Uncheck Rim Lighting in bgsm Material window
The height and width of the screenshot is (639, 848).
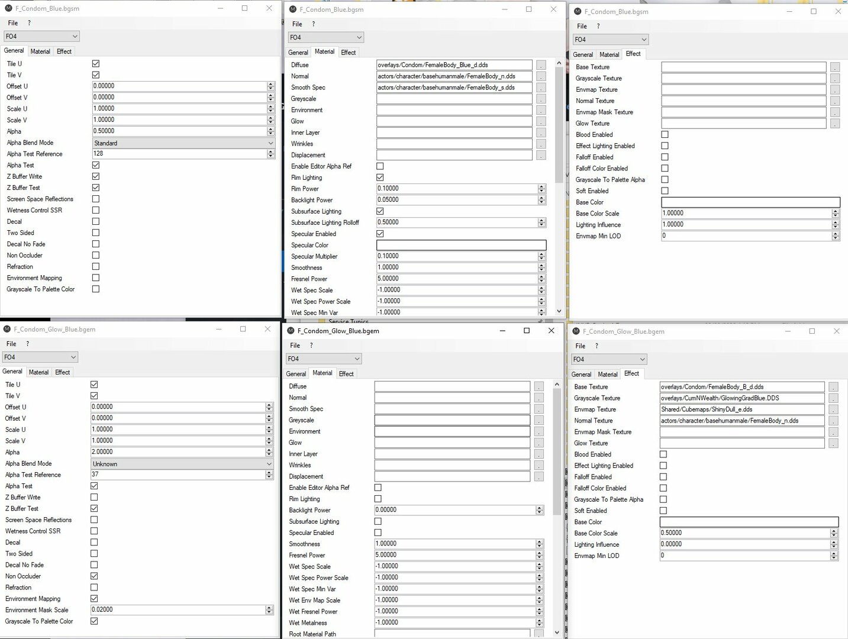click(x=380, y=177)
